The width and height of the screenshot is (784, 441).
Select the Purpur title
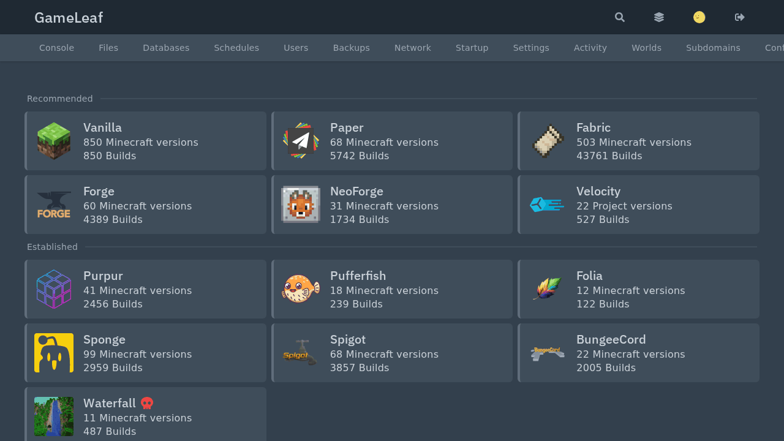103,276
